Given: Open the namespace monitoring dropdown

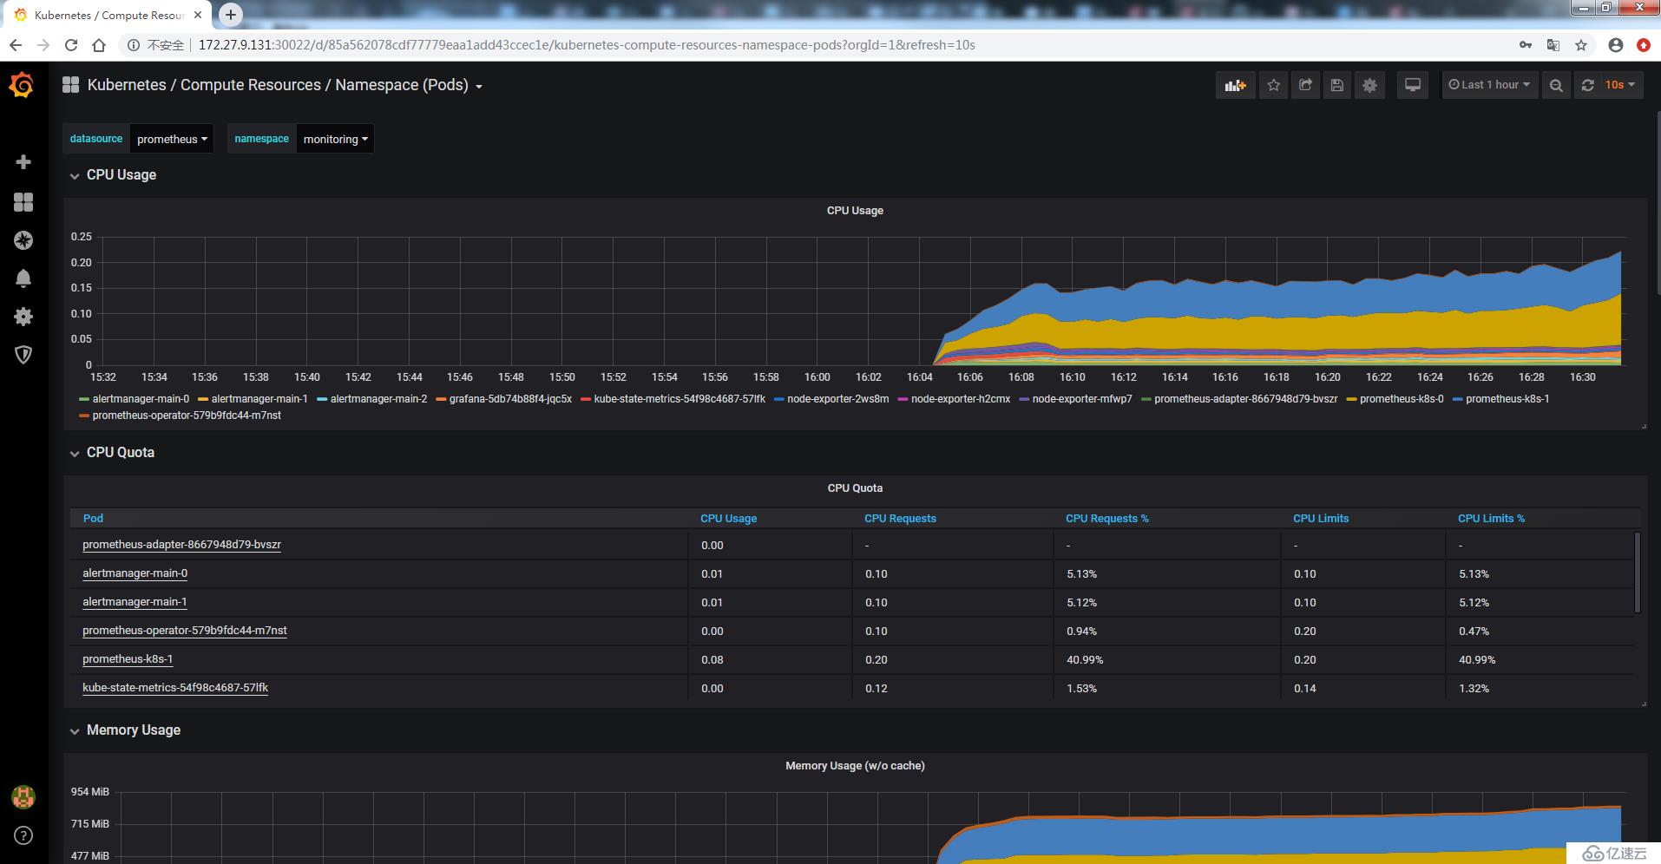Looking at the screenshot, I should tap(335, 139).
